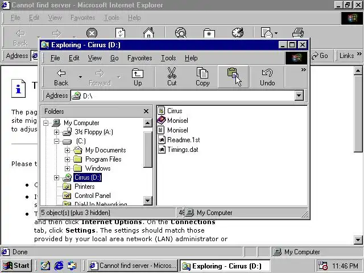Open the File menu in Explorer window
364x273 pixels.
[x=55, y=58]
